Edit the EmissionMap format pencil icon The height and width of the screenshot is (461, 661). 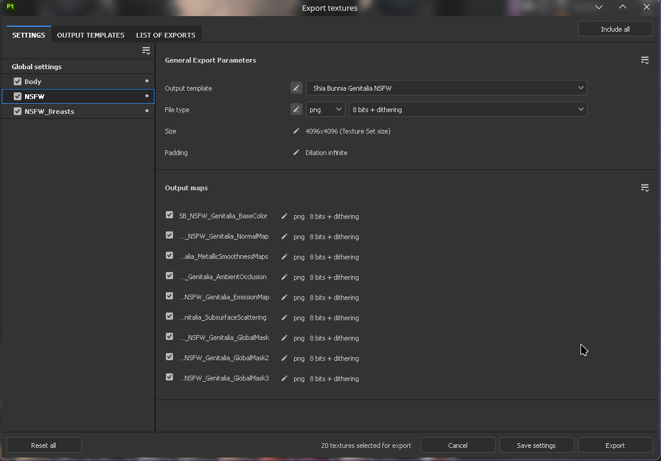coord(284,298)
